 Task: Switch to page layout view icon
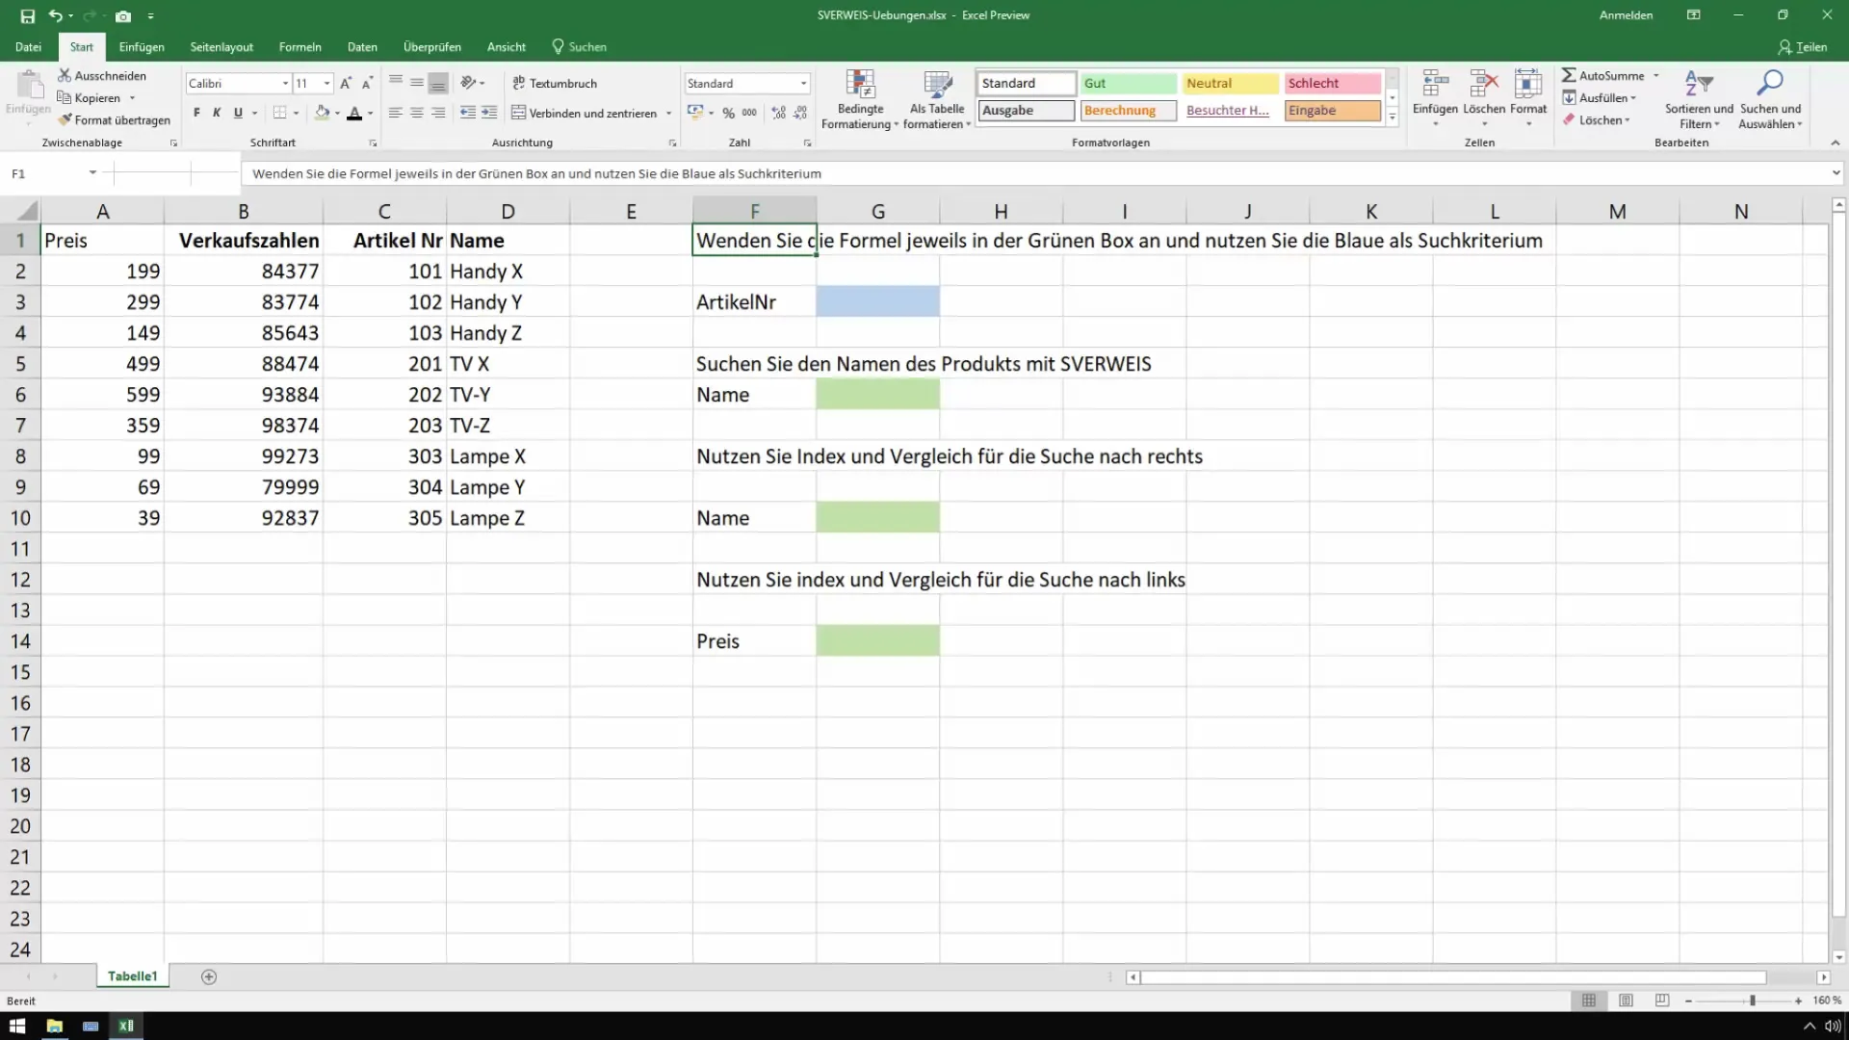(1626, 1001)
